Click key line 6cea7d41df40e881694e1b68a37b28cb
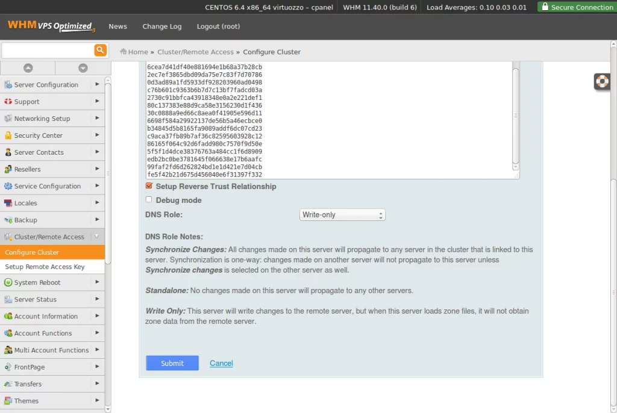 pyautogui.click(x=205, y=67)
